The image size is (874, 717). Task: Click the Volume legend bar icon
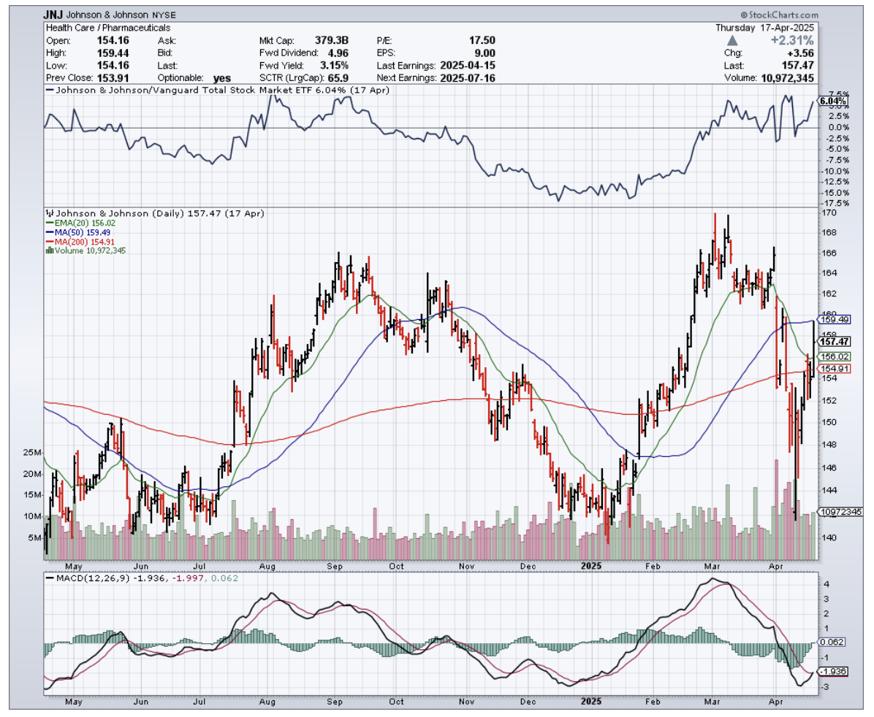[x=49, y=250]
